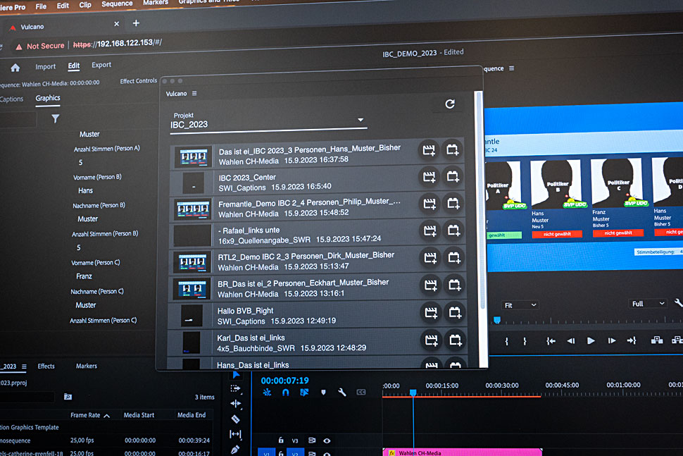Click the Vulcano panel refresh icon

450,104
